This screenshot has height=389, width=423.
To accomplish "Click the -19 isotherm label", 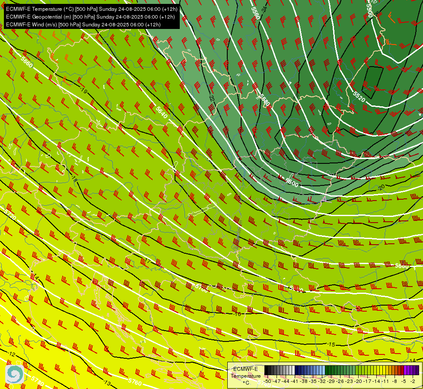I will (84, 91).
